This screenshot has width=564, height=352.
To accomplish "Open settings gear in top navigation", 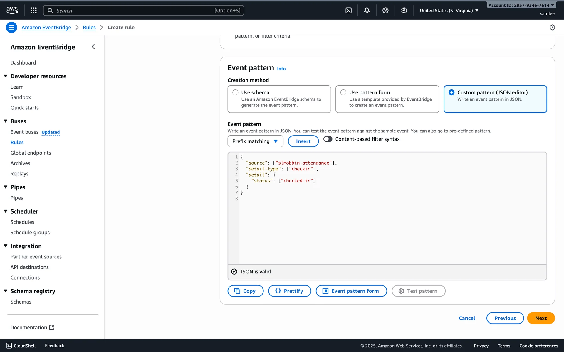I will [404, 11].
